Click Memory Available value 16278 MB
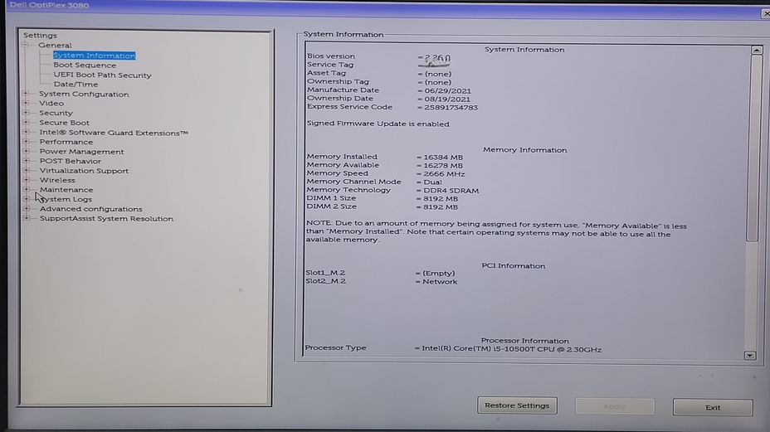Screen dimensions: 770x432 point(443,166)
